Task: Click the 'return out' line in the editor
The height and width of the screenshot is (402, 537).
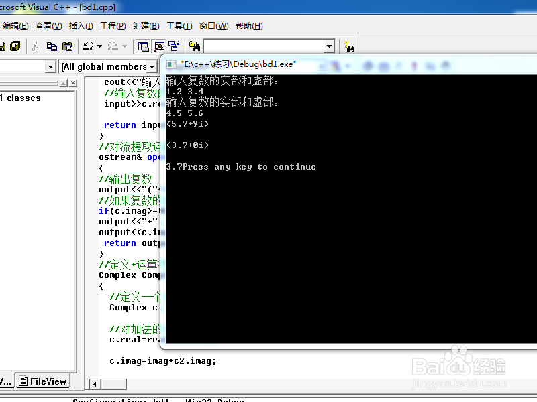Action: (x=132, y=243)
